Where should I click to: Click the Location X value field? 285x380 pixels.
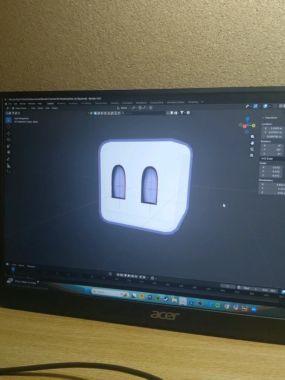click(x=274, y=128)
